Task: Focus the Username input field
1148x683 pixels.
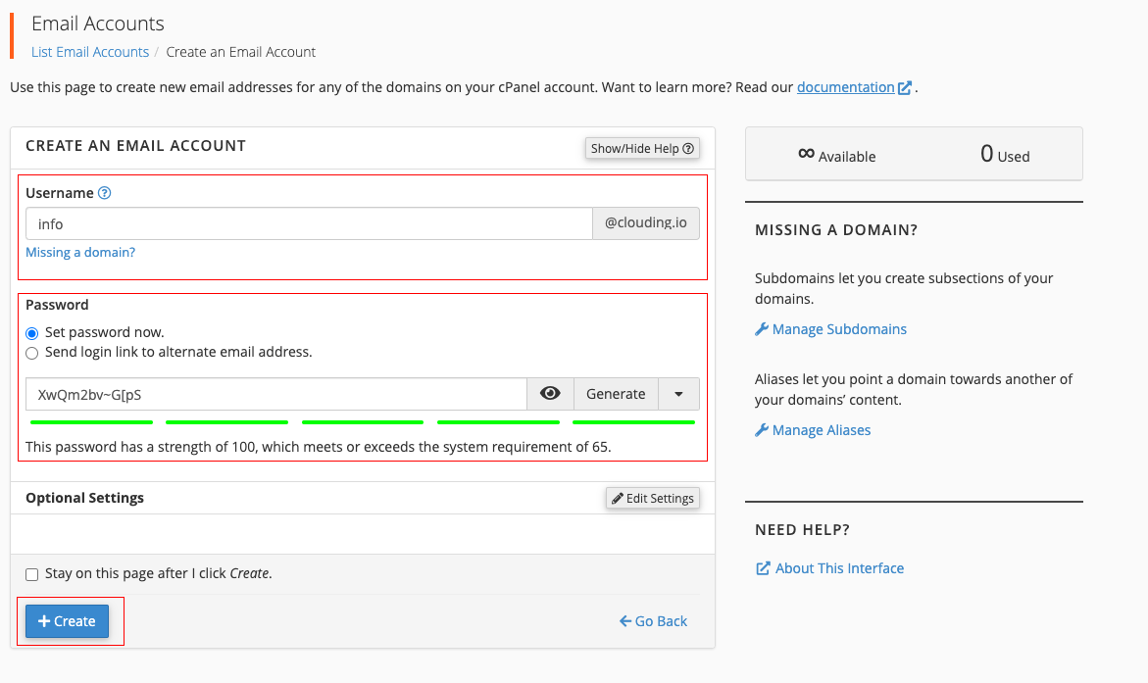Action: pyautogui.click(x=309, y=224)
